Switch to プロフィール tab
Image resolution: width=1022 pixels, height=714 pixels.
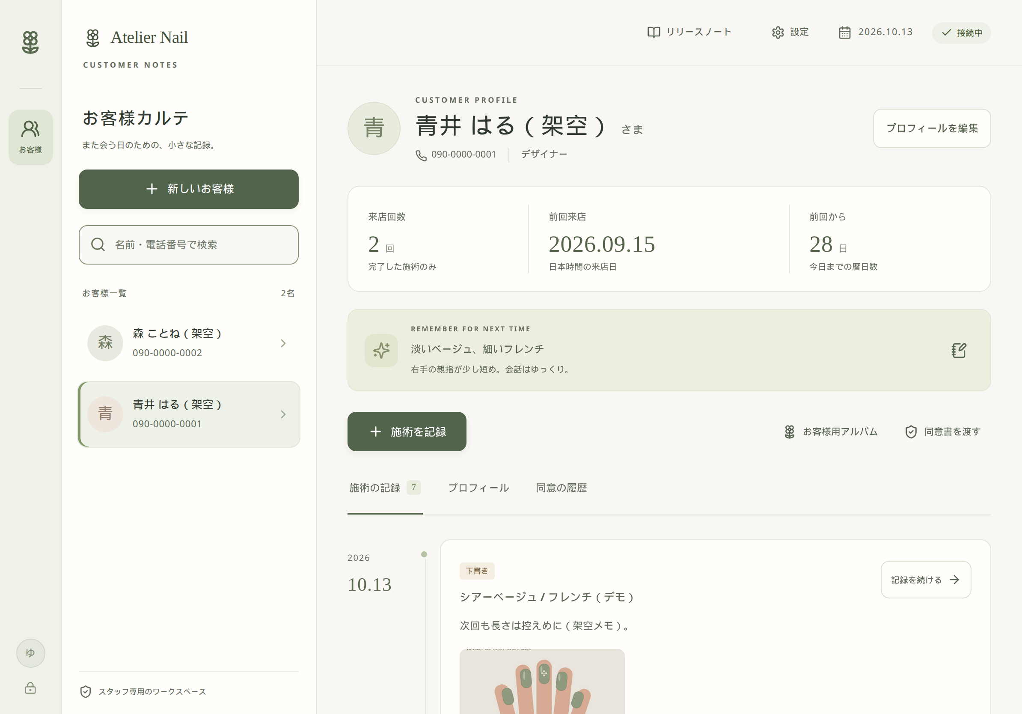coord(478,488)
